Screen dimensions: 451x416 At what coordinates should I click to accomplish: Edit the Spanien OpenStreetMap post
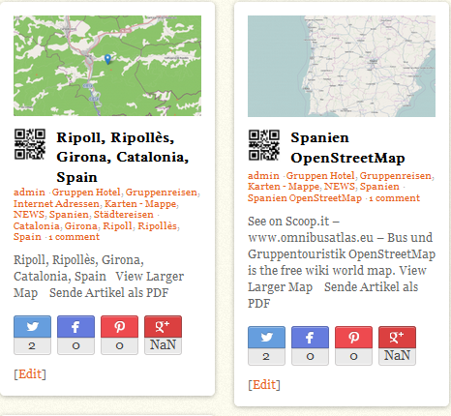(264, 385)
